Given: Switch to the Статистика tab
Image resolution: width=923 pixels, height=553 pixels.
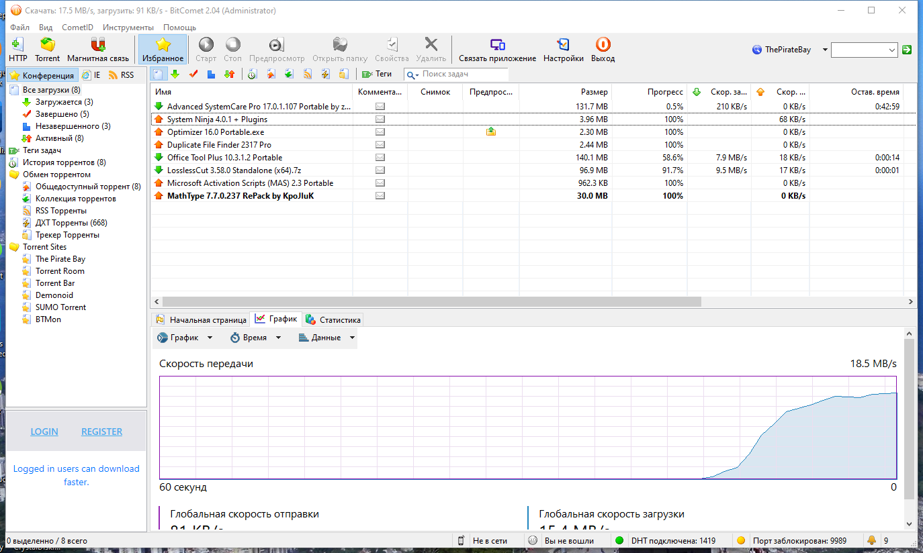Looking at the screenshot, I should [x=333, y=320].
